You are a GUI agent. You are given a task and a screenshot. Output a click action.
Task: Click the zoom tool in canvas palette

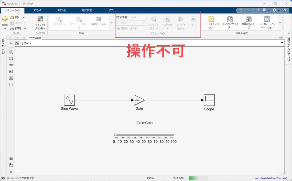tap(11, 52)
